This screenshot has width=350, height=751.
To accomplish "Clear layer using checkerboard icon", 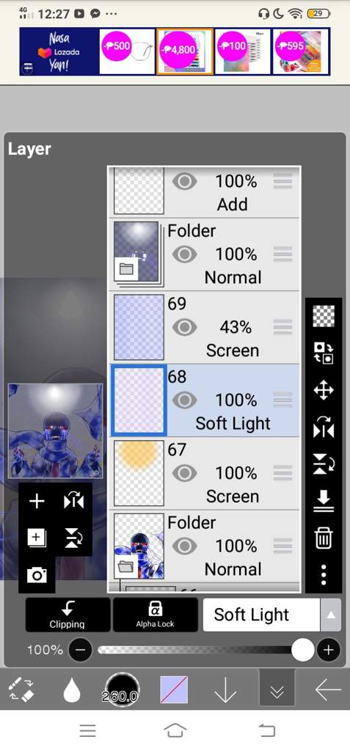I will coord(324,316).
